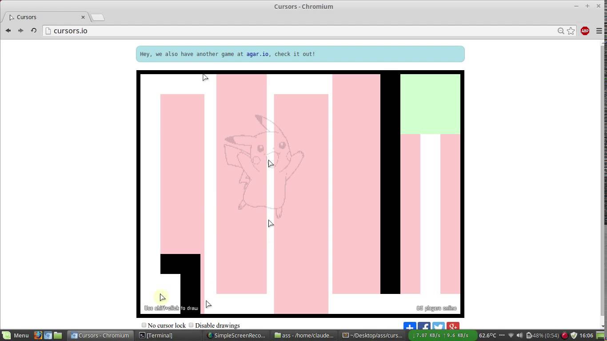Check the Disable drawings checkbox
Screen dimensions: 607x341
click(x=191, y=325)
